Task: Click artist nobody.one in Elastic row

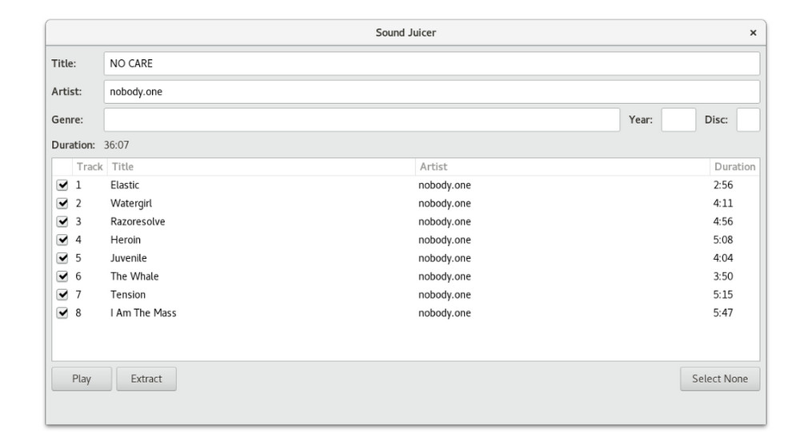Action: (444, 185)
